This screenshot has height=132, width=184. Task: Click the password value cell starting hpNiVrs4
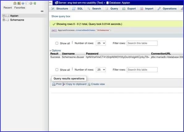pyautogui.click(x=118, y=57)
